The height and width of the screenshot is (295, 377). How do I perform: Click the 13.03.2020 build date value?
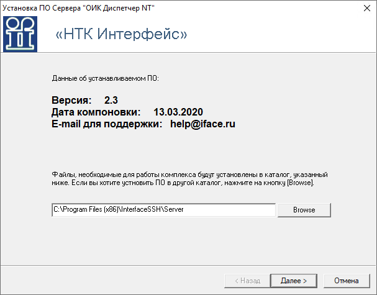pyautogui.click(x=178, y=112)
